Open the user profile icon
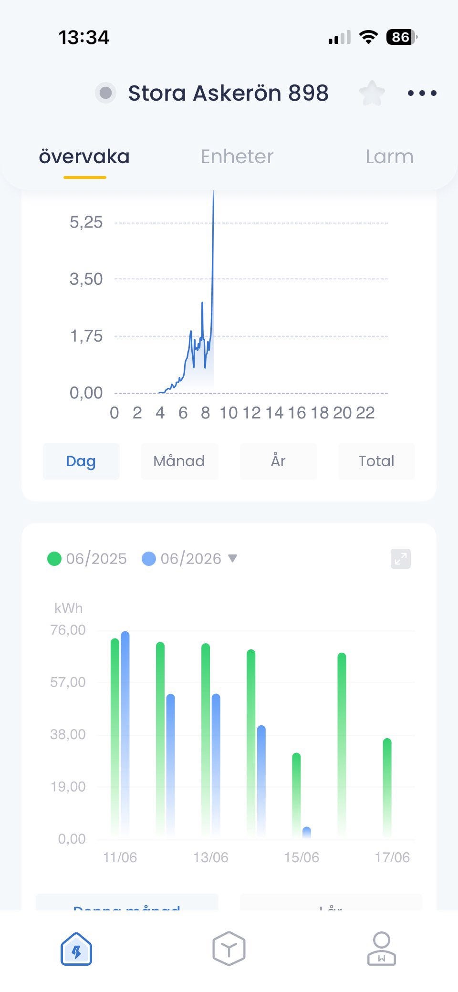Image resolution: width=458 pixels, height=992 pixels. tap(382, 949)
